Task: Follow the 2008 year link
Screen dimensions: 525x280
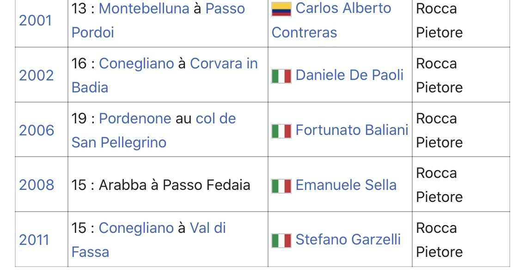Action: point(37,186)
